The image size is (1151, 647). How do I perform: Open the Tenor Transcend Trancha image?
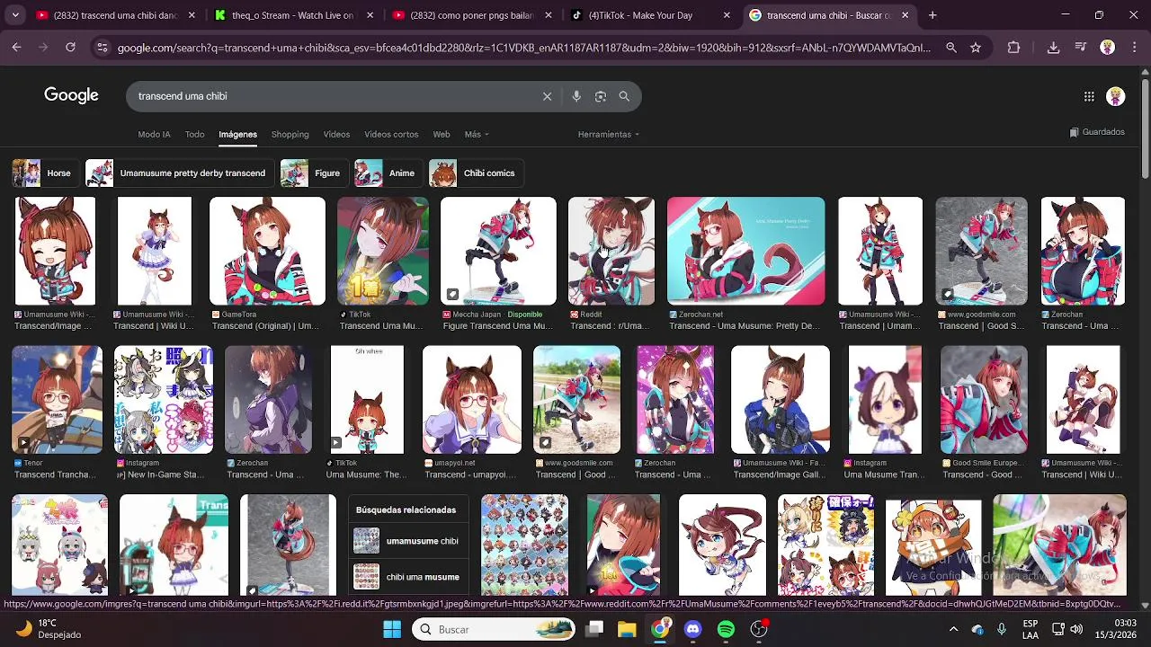click(57, 399)
